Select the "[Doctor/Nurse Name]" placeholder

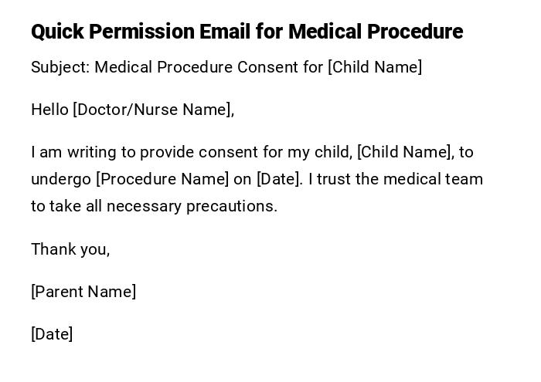click(153, 110)
